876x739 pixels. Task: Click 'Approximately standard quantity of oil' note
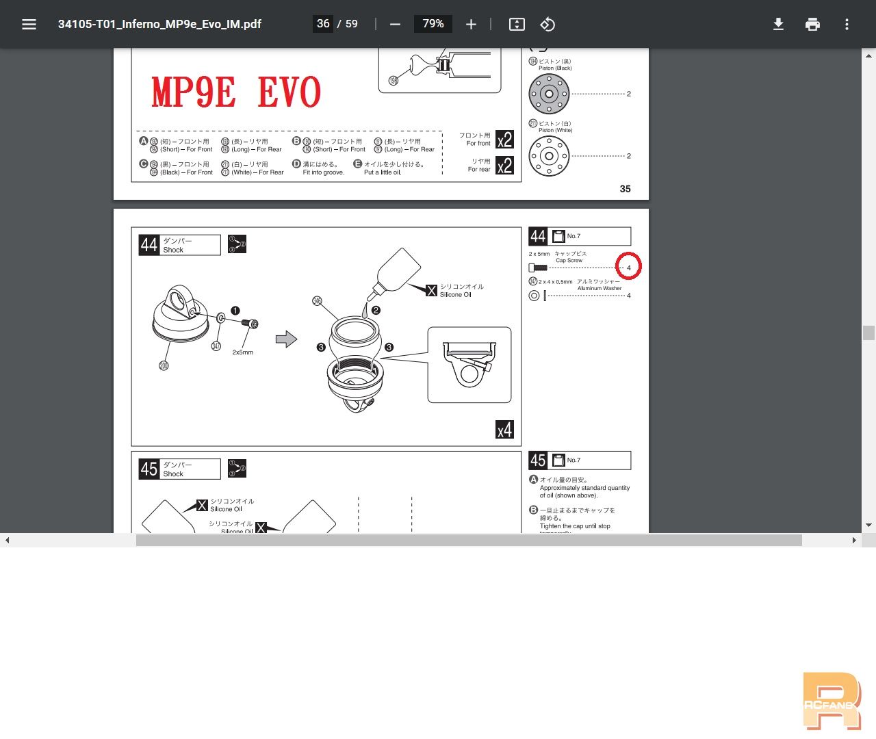click(584, 491)
